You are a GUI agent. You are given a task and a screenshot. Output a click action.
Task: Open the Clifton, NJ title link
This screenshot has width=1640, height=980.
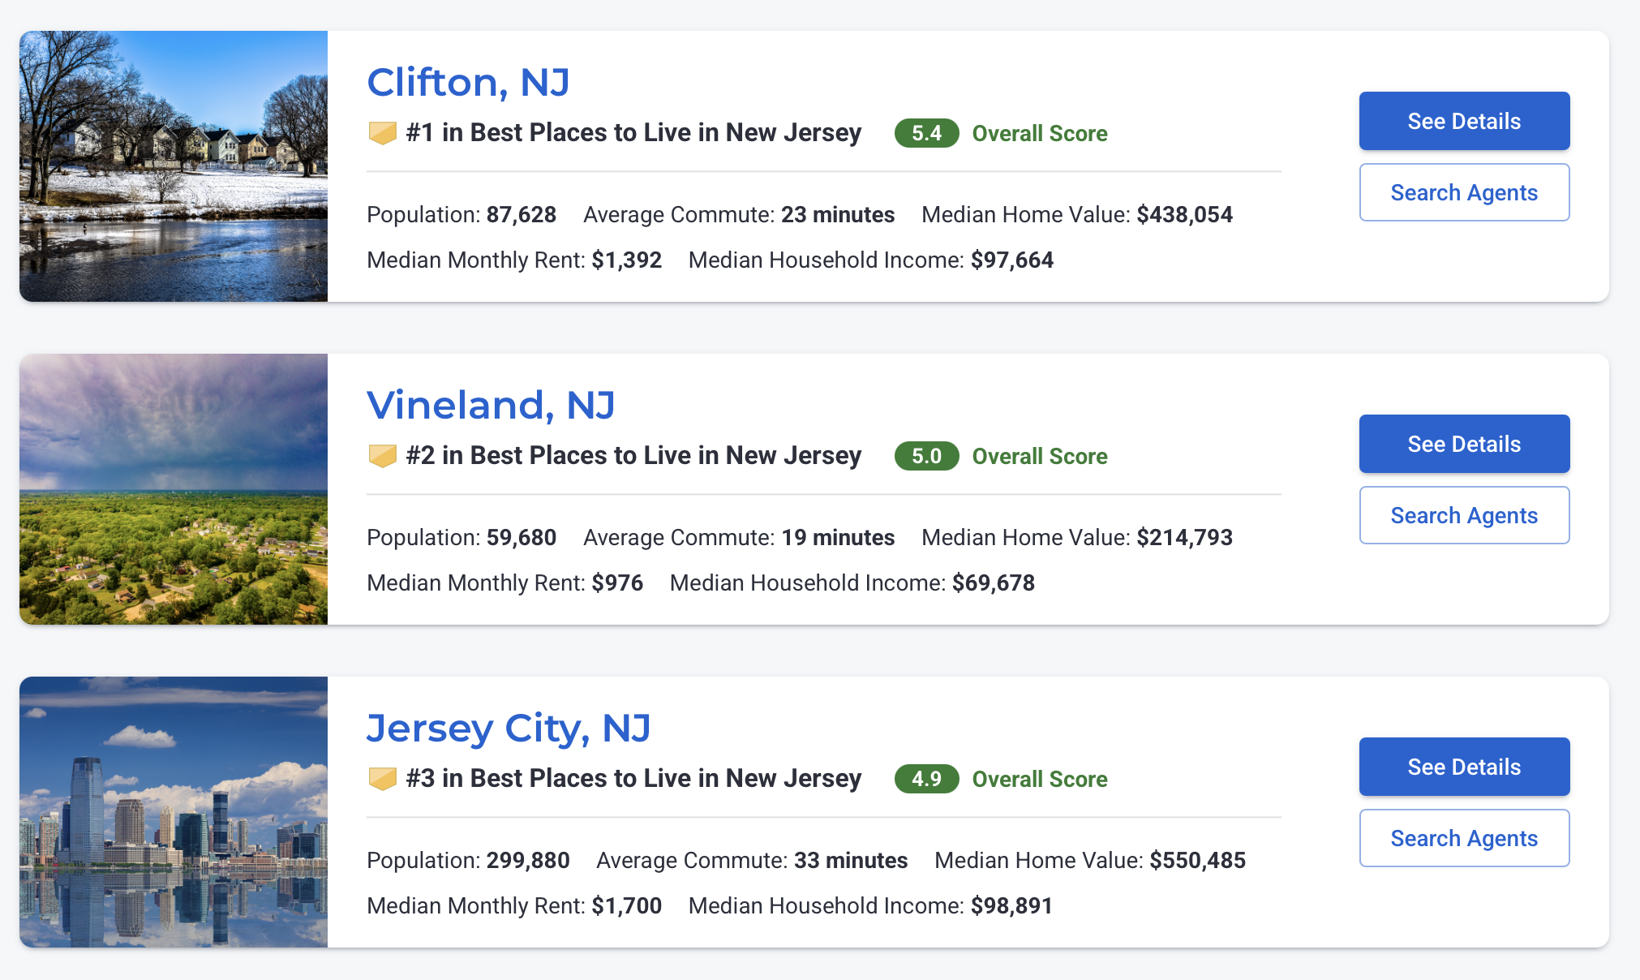click(x=468, y=82)
